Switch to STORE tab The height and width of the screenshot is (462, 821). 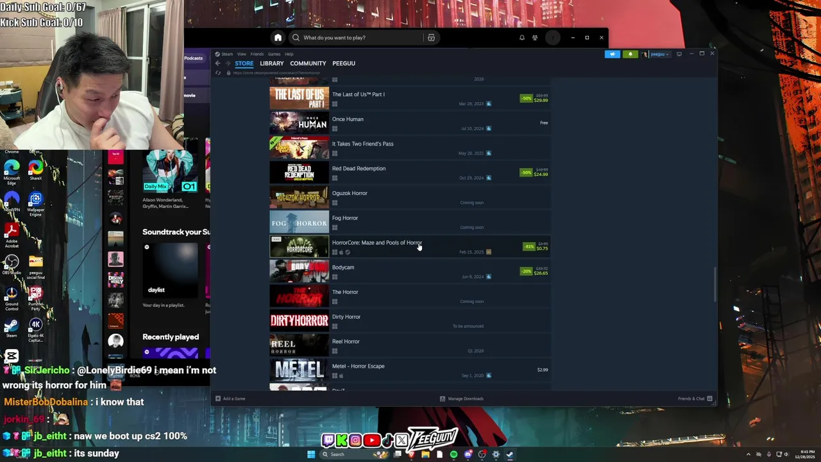pos(244,64)
